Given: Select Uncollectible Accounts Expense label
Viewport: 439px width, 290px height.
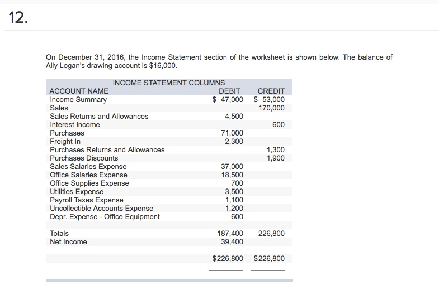Looking at the screenshot, I should click(102, 209).
